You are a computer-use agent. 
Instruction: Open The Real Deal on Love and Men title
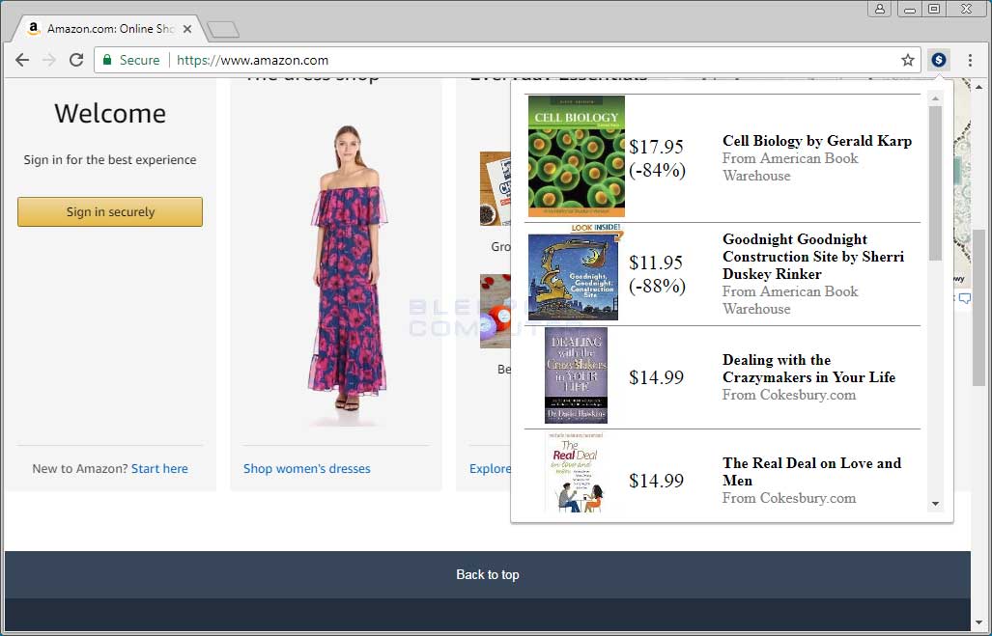click(811, 472)
